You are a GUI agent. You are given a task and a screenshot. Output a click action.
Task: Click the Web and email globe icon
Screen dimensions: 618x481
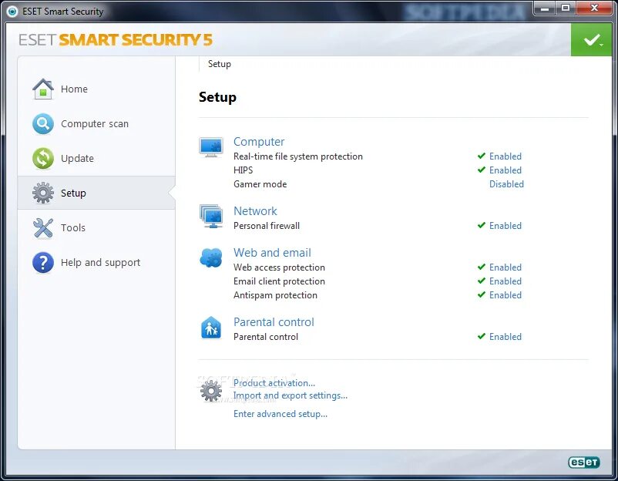(210, 257)
